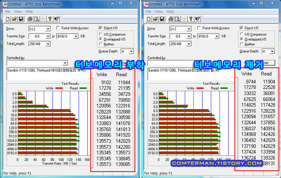
Task: Open 8192.0 transfer size dropdown in right window
Action: (217, 36)
